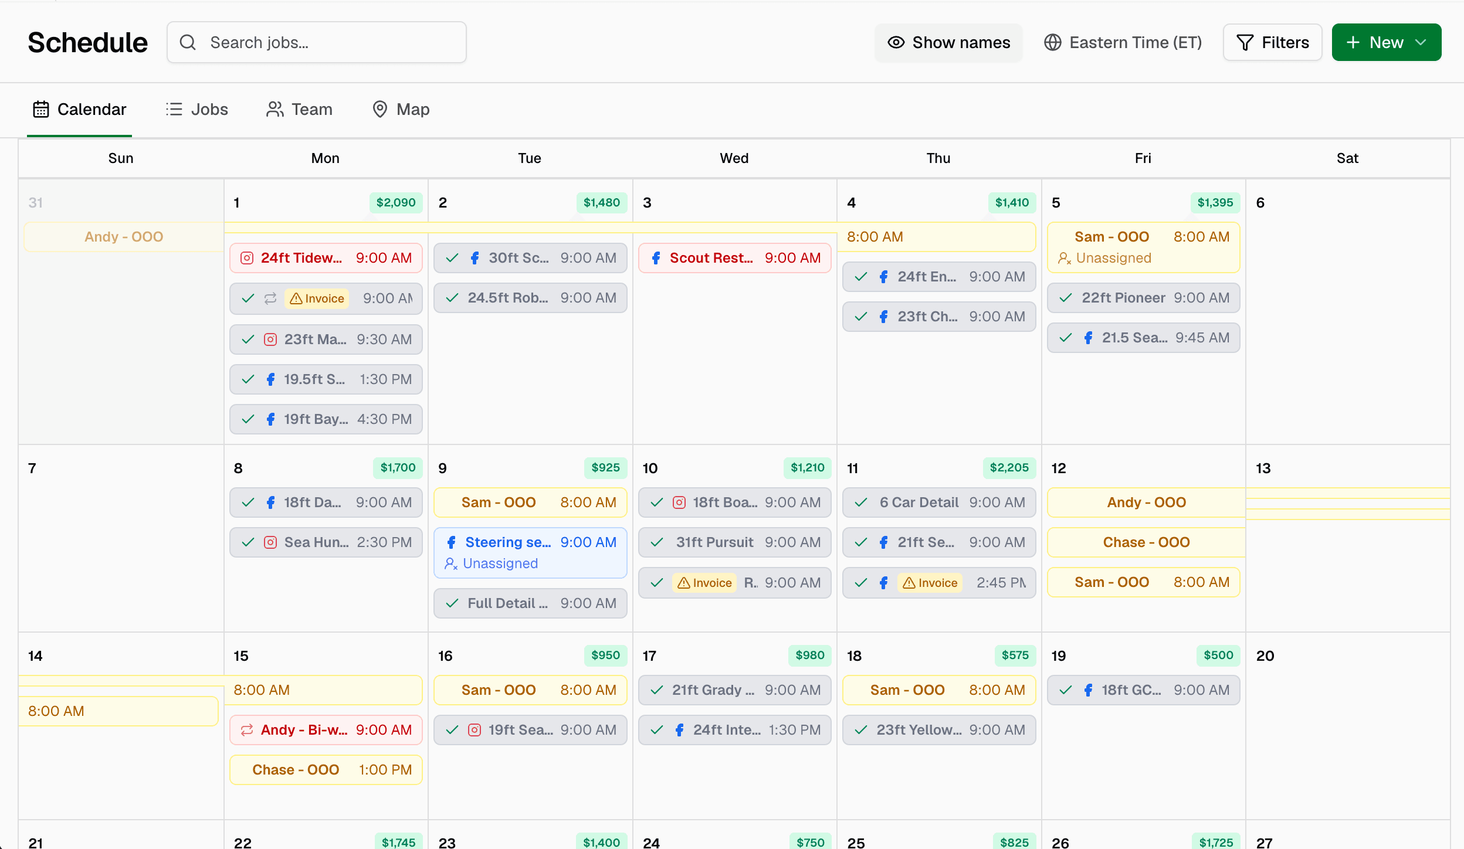
Task: Click the Unassigned person icon under Sam - OOO Friday 5
Action: [x=1065, y=258]
